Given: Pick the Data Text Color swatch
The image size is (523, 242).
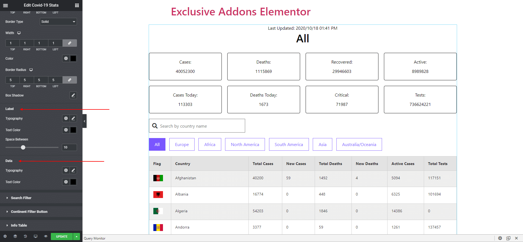Looking at the screenshot, I should [73, 182].
